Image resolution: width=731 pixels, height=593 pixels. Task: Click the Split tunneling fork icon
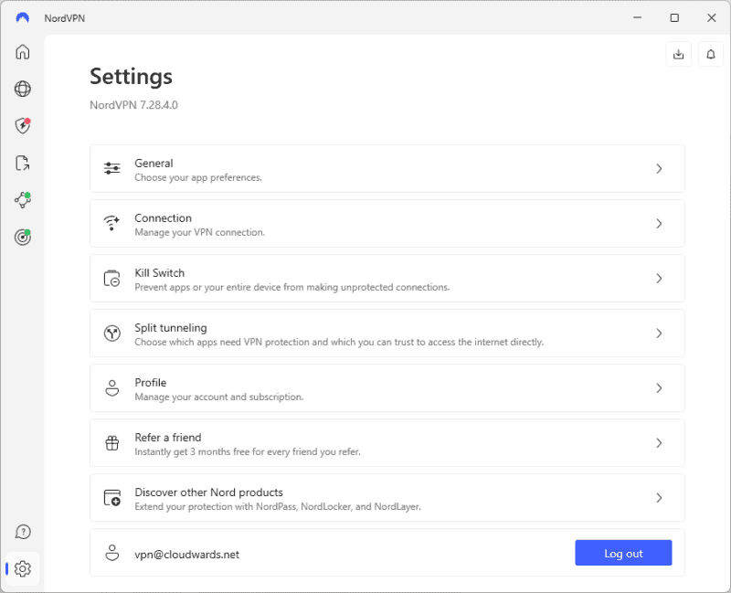click(111, 333)
